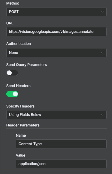Click the Specify Headers label
The height and width of the screenshot is (174, 112).
(x=20, y=106)
